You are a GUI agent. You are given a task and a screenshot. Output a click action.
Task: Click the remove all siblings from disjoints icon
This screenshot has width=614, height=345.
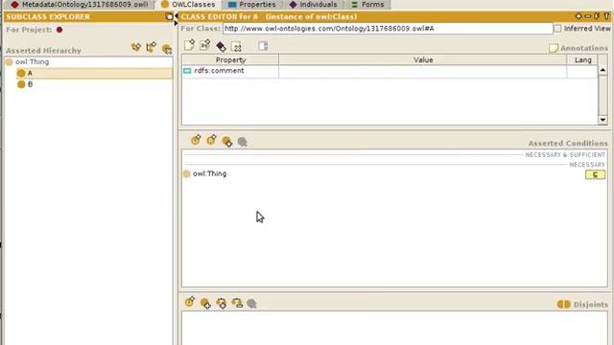tap(237, 303)
